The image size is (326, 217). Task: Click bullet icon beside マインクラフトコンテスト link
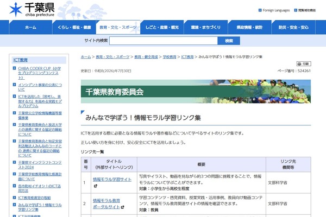14,162
